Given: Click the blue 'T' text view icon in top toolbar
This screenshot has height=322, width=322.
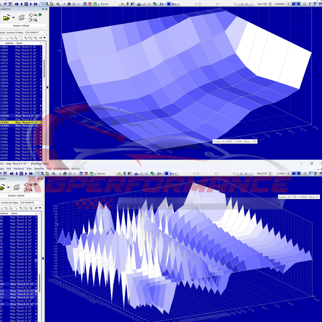Looking at the screenshot, I should (85, 4).
